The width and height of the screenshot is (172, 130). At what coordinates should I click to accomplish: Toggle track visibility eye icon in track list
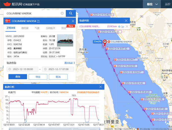(119, 27)
